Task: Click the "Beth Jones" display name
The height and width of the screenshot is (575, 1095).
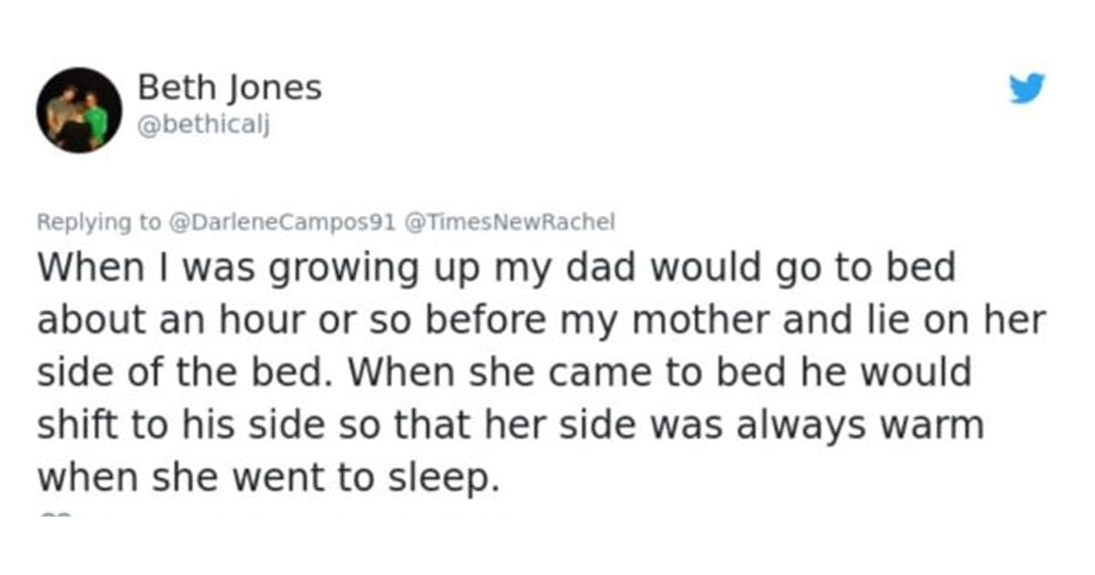Action: pos(229,89)
